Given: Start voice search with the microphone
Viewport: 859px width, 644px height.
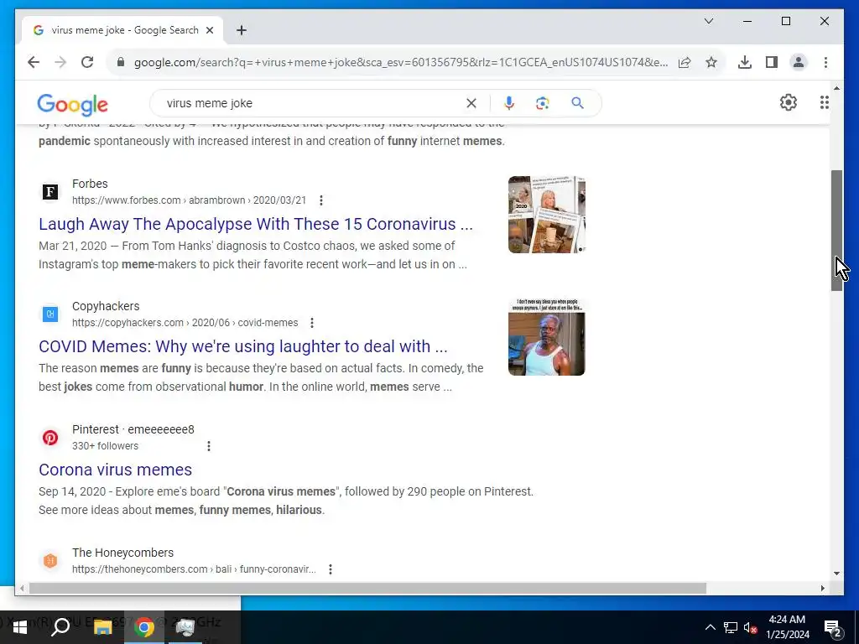Looking at the screenshot, I should pos(509,103).
